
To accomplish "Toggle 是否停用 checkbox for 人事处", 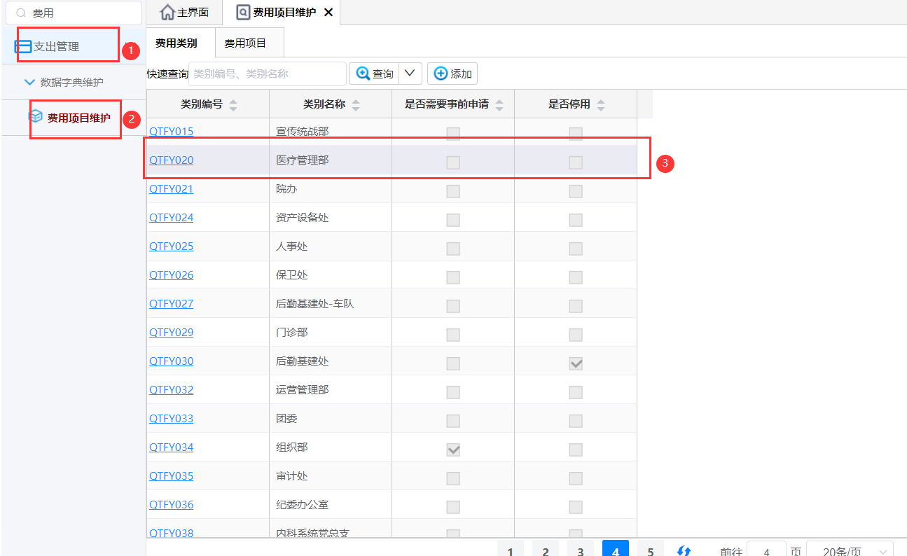I will click(x=576, y=249).
